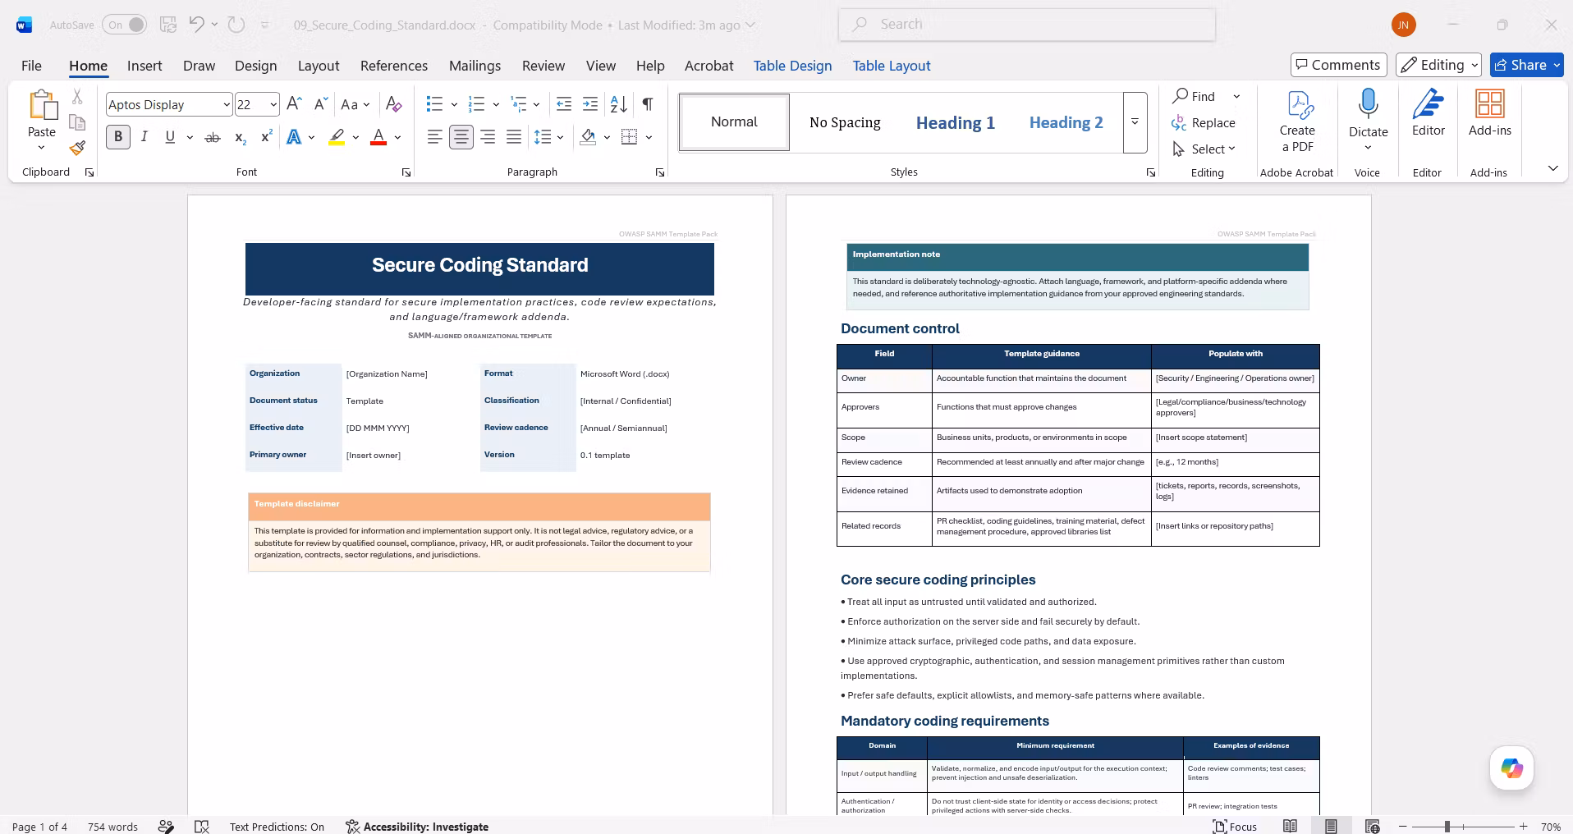Click the Redo icon in title bar
The width and height of the screenshot is (1573, 834).
pyautogui.click(x=236, y=25)
